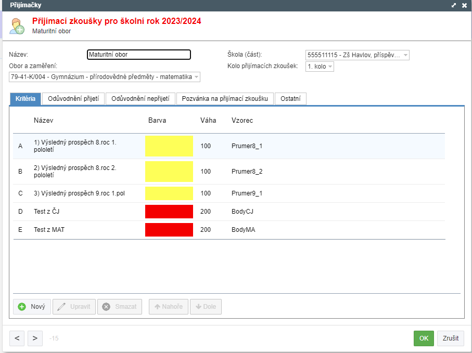Click formula 'BodyCJ'
472x353 pixels.
click(243, 212)
